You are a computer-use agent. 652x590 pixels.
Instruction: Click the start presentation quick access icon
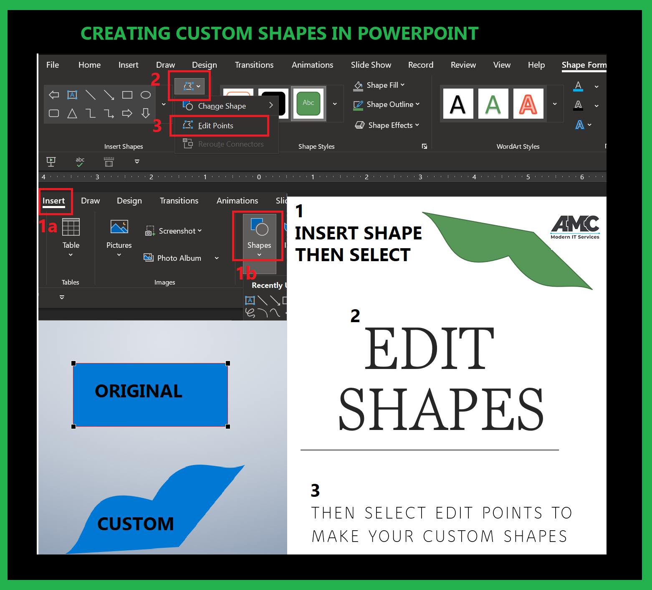click(x=51, y=162)
